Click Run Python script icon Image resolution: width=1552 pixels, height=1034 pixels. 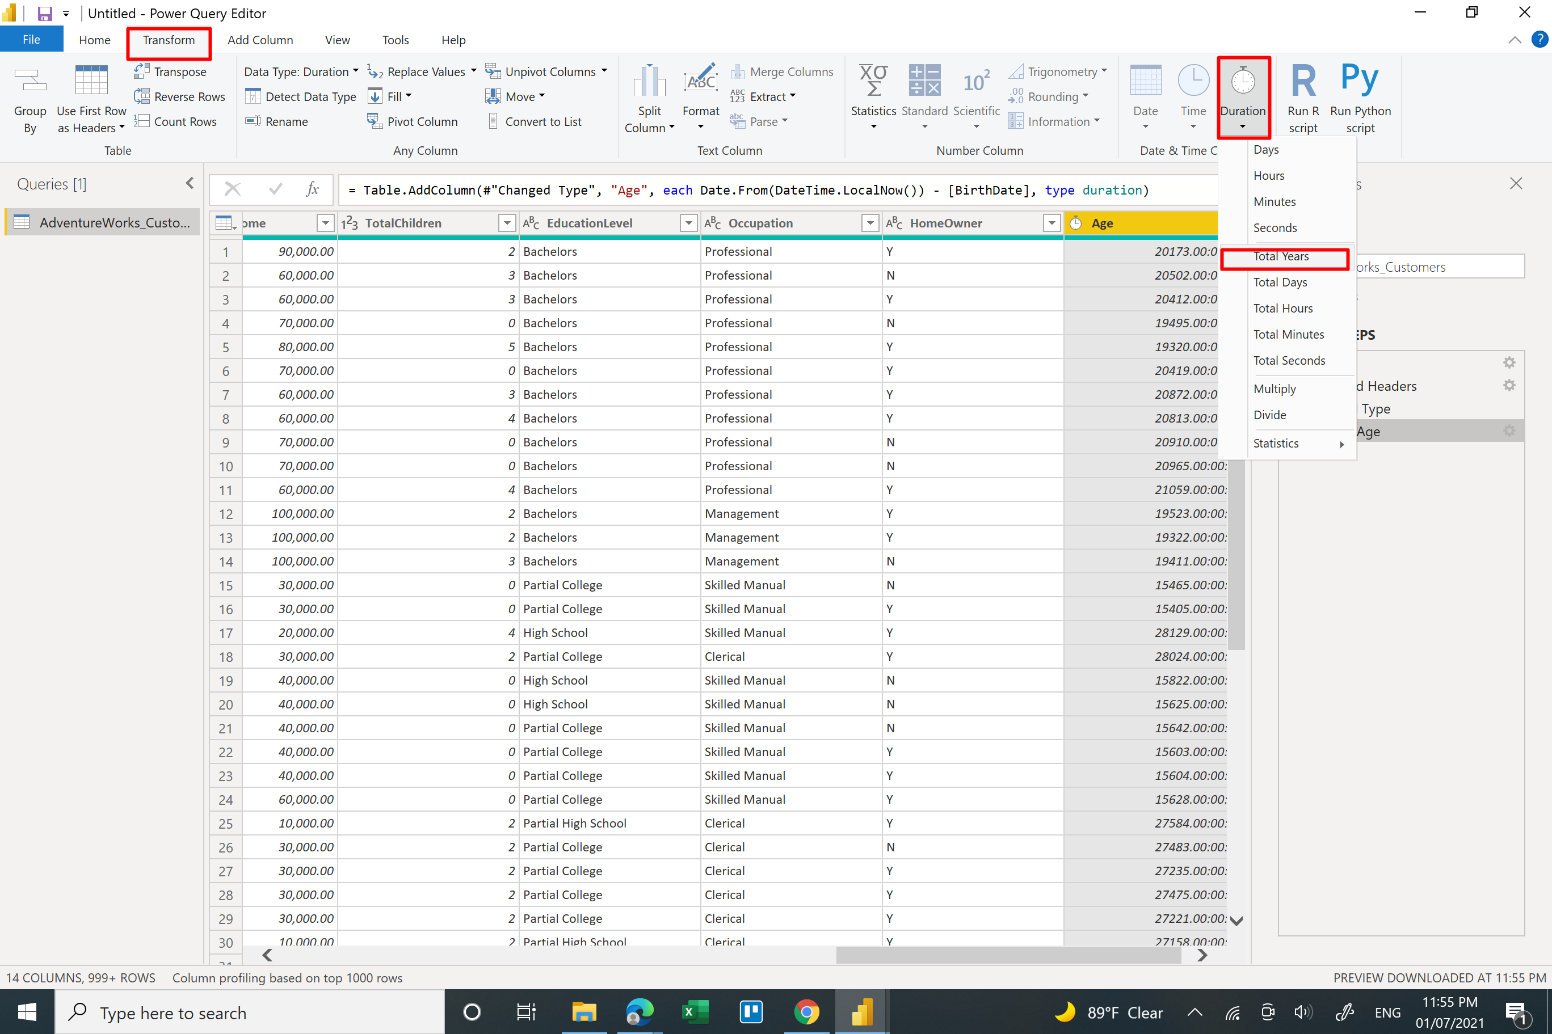click(x=1360, y=79)
